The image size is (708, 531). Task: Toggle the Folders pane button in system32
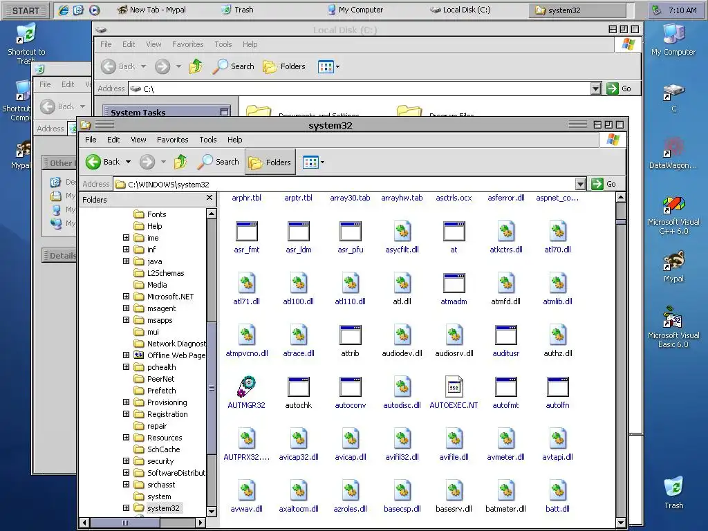click(x=270, y=162)
